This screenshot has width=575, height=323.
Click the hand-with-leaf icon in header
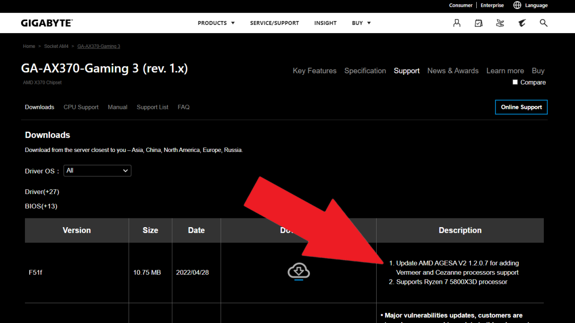[x=500, y=23]
